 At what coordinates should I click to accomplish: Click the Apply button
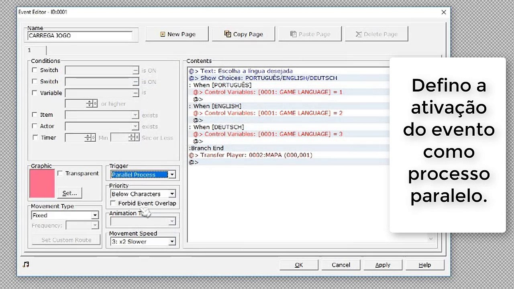pyautogui.click(x=382, y=265)
